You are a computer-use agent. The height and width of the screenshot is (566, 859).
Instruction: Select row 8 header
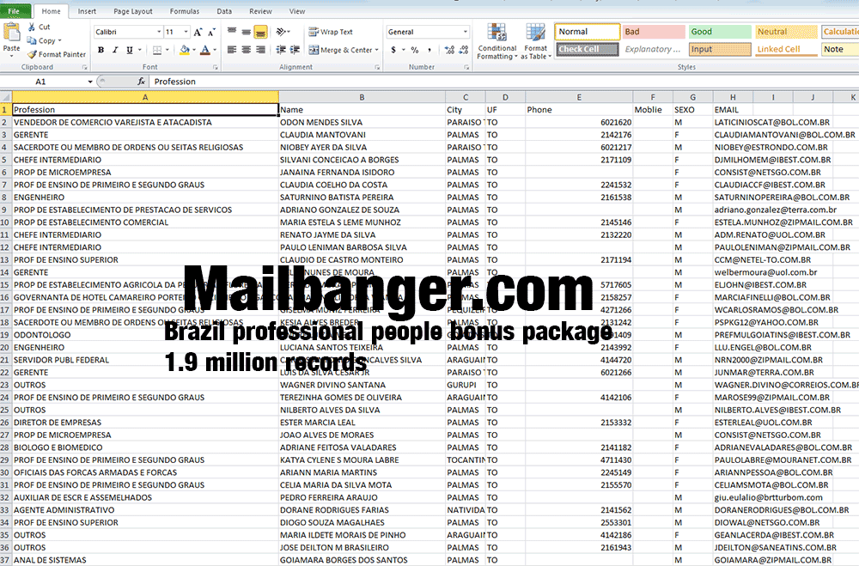coord(5,198)
